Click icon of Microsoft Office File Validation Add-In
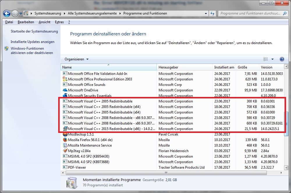The height and width of the screenshot is (193, 291). click(x=65, y=73)
